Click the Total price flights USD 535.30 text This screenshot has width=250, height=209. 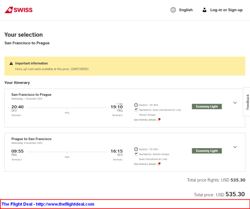[x=216, y=180]
